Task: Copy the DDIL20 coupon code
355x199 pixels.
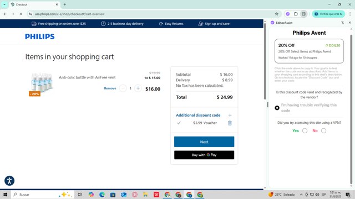Action: pyautogui.click(x=333, y=45)
